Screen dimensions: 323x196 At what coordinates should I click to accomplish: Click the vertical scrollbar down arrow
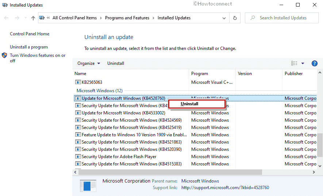[320, 166]
